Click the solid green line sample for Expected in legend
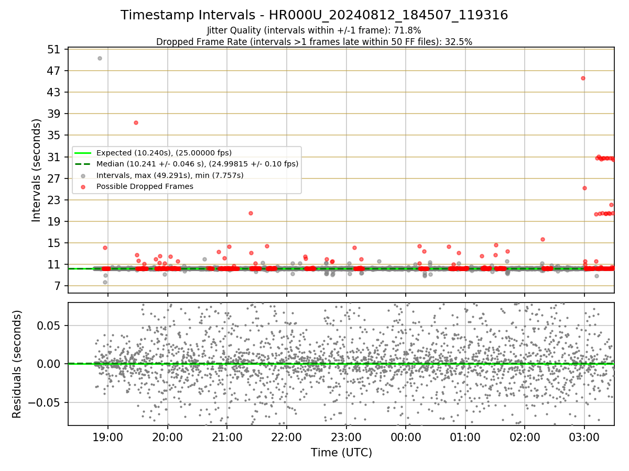 pyautogui.click(x=83, y=153)
